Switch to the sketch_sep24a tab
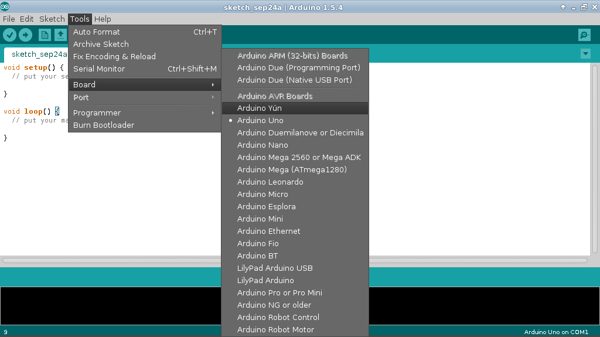The width and height of the screenshot is (600, 337). point(36,55)
